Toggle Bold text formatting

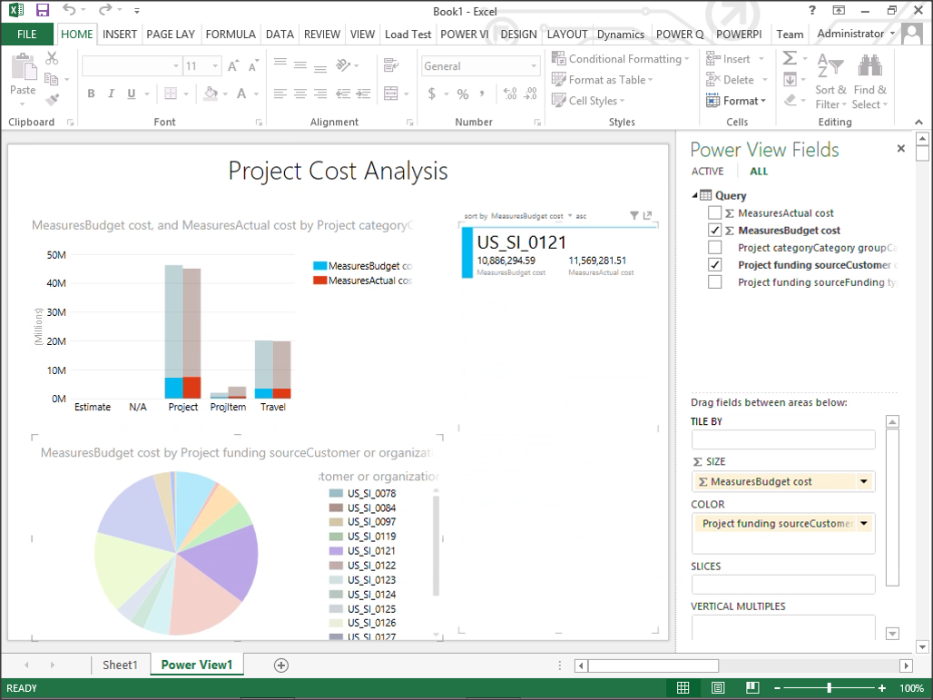click(x=91, y=94)
